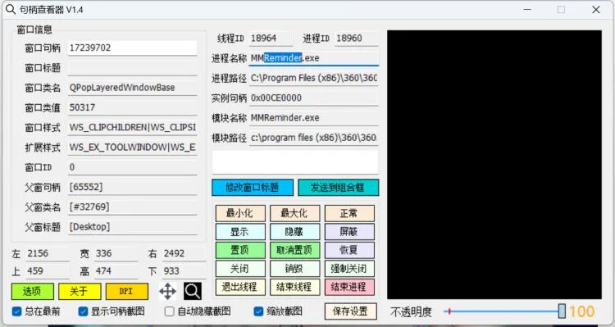The image size is (615, 327).
Task: Click the pink 结束进程 button
Action: coord(349,287)
